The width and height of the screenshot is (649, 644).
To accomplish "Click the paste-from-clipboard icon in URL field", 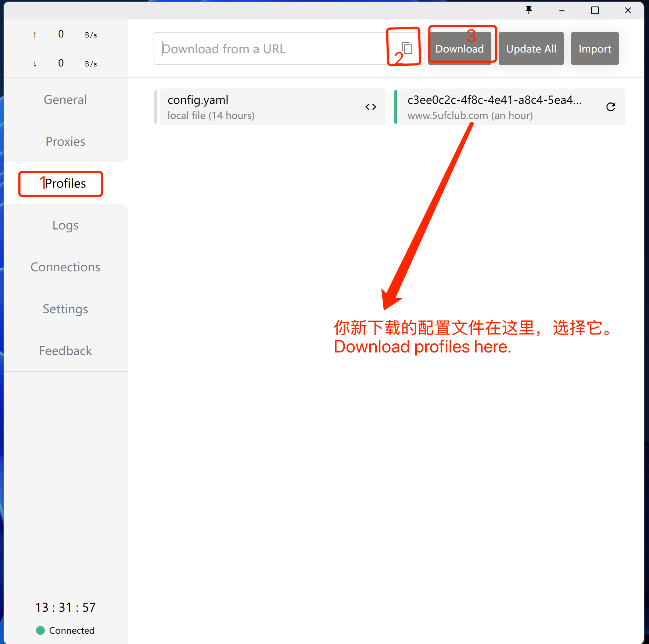I will (x=407, y=48).
